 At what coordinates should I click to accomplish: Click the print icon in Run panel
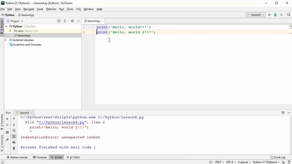14,143
